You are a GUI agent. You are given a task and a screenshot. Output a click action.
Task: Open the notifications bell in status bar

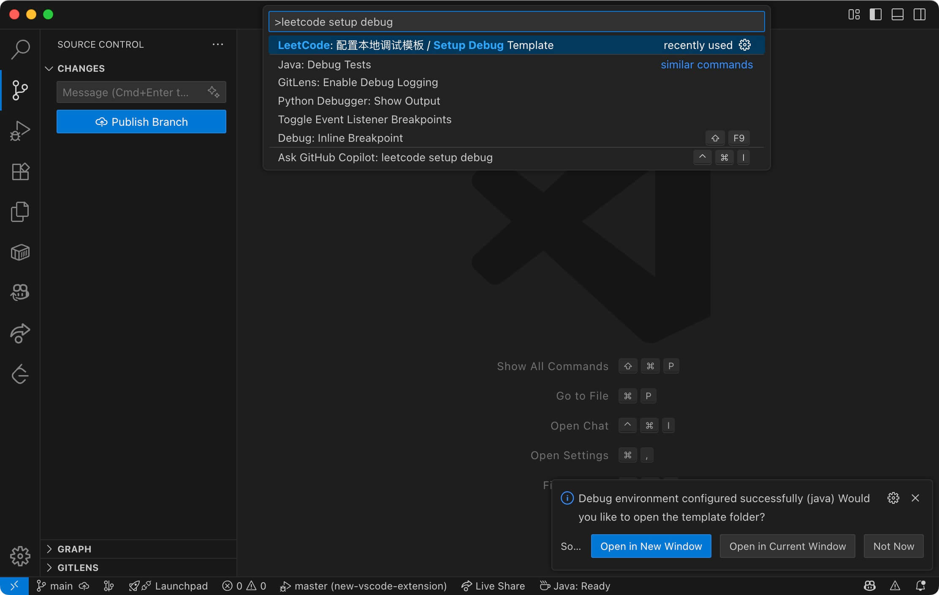920,586
